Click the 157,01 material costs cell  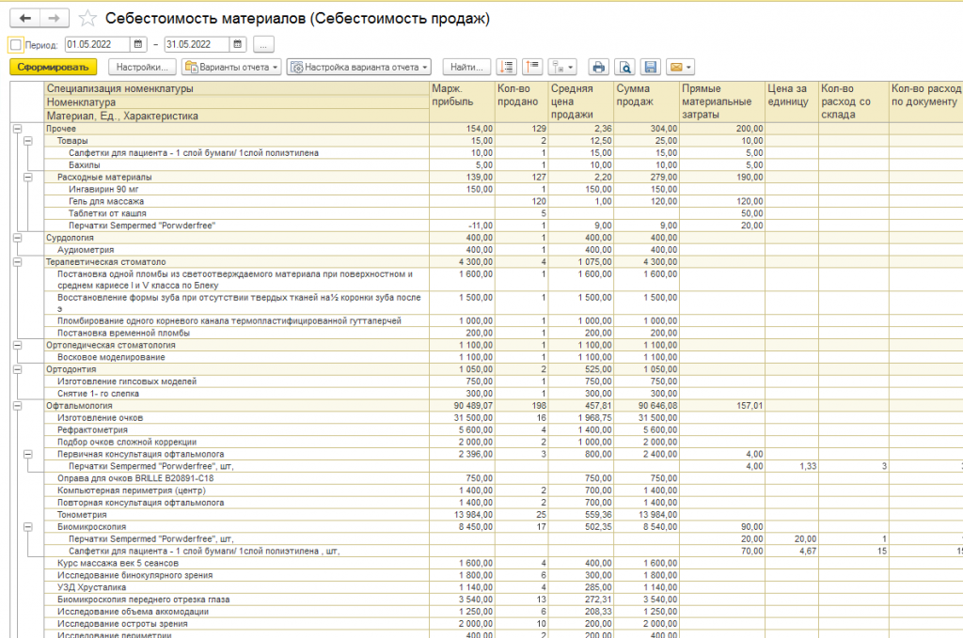pyautogui.click(x=722, y=406)
